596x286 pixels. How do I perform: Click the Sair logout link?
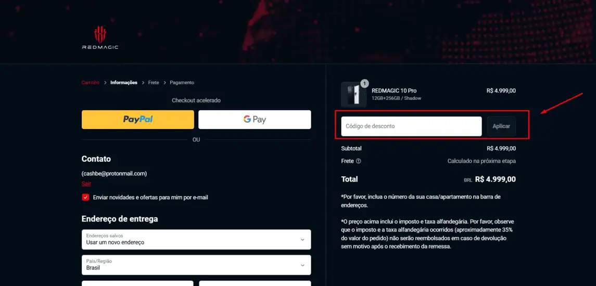click(x=86, y=184)
